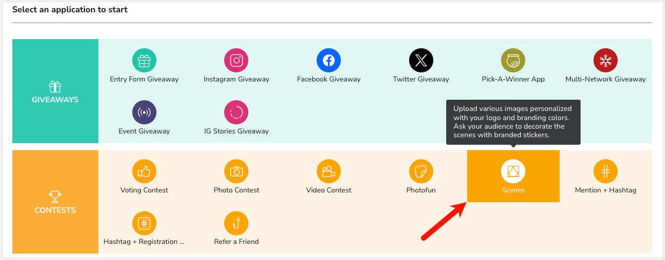This screenshot has width=665, height=260.
Task: Open the Entry Form Giveaway gift icon
Action: click(x=144, y=60)
